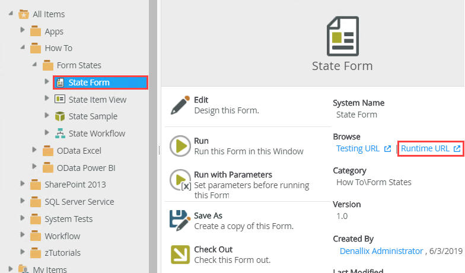465x273 pixels.
Task: Open the Runtime URL link
Action: (x=425, y=148)
